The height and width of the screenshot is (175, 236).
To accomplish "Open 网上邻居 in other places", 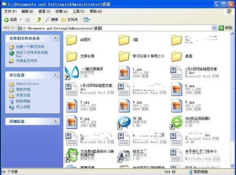I will point(23,107).
